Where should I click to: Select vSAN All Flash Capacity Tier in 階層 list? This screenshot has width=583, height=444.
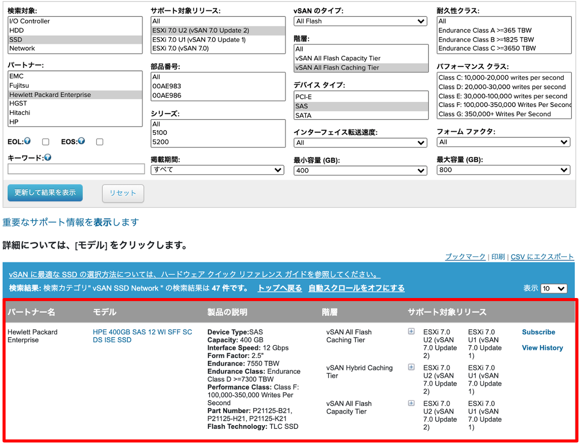[x=361, y=58]
